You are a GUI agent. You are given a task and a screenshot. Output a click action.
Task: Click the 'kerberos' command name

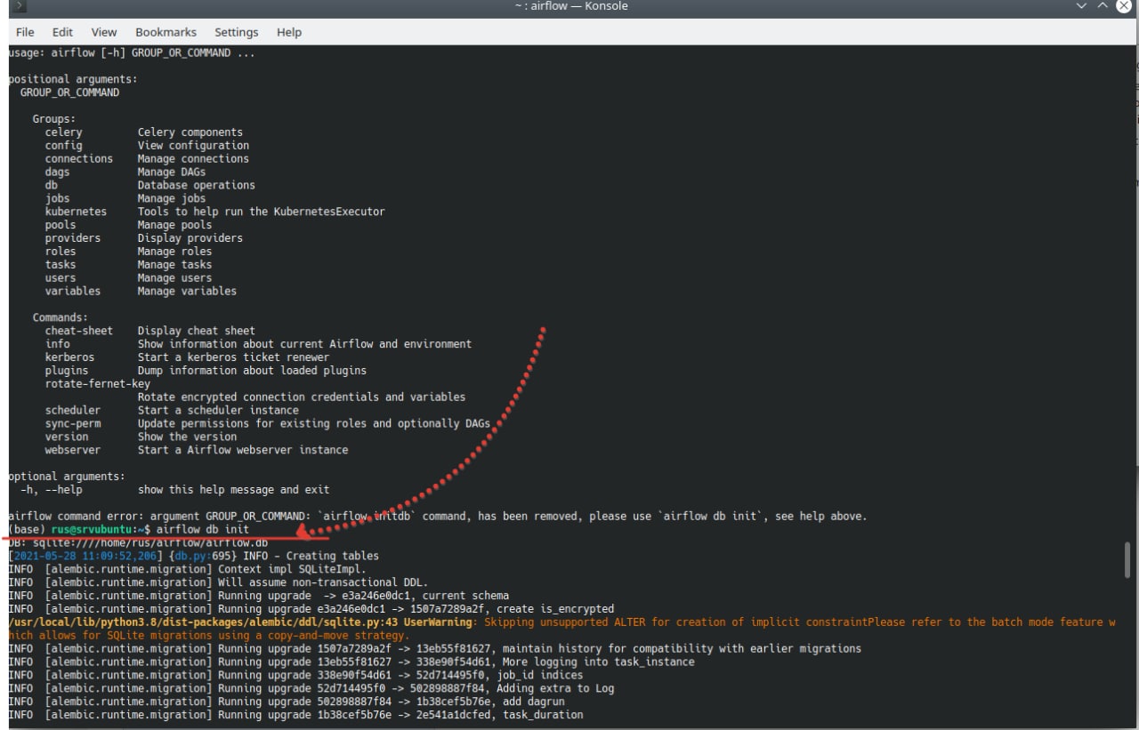(69, 357)
